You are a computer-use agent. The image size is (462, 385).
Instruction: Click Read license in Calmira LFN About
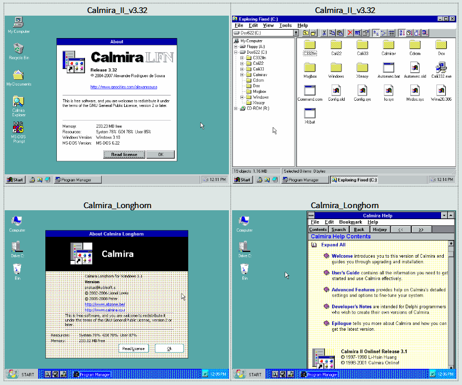(x=124, y=154)
